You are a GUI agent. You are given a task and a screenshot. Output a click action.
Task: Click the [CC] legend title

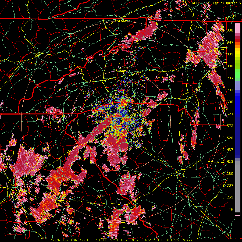(230, 19)
